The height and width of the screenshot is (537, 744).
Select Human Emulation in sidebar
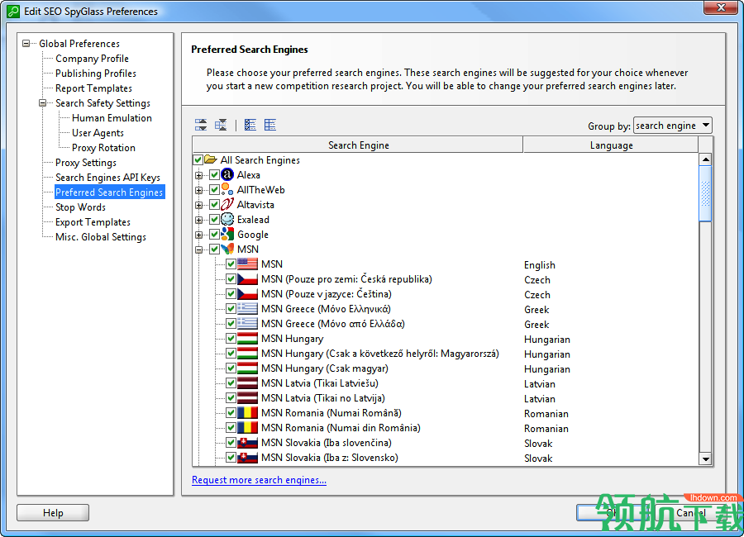pyautogui.click(x=112, y=117)
